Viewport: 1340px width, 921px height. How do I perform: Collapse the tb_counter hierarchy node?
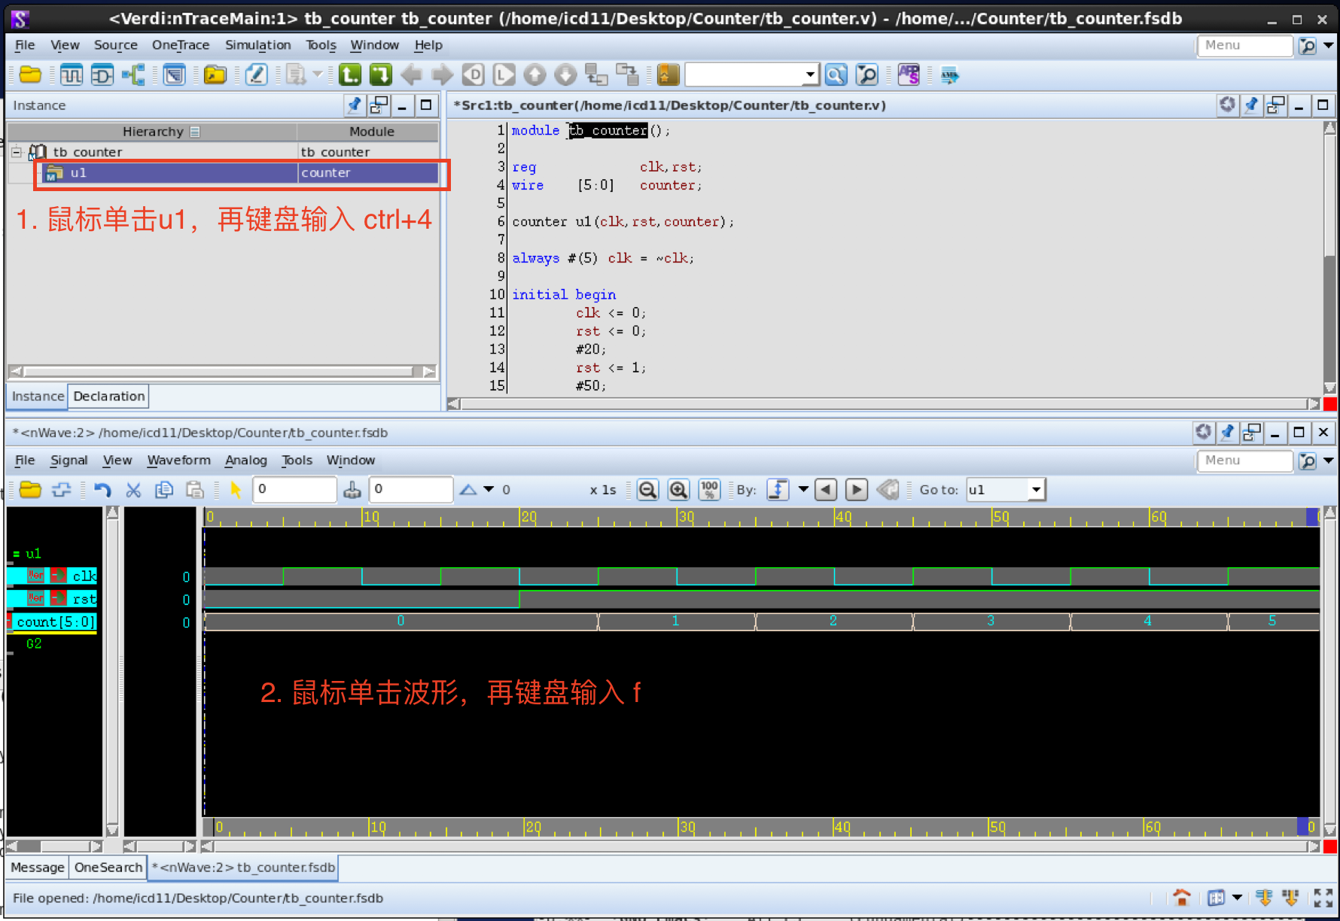[16, 151]
